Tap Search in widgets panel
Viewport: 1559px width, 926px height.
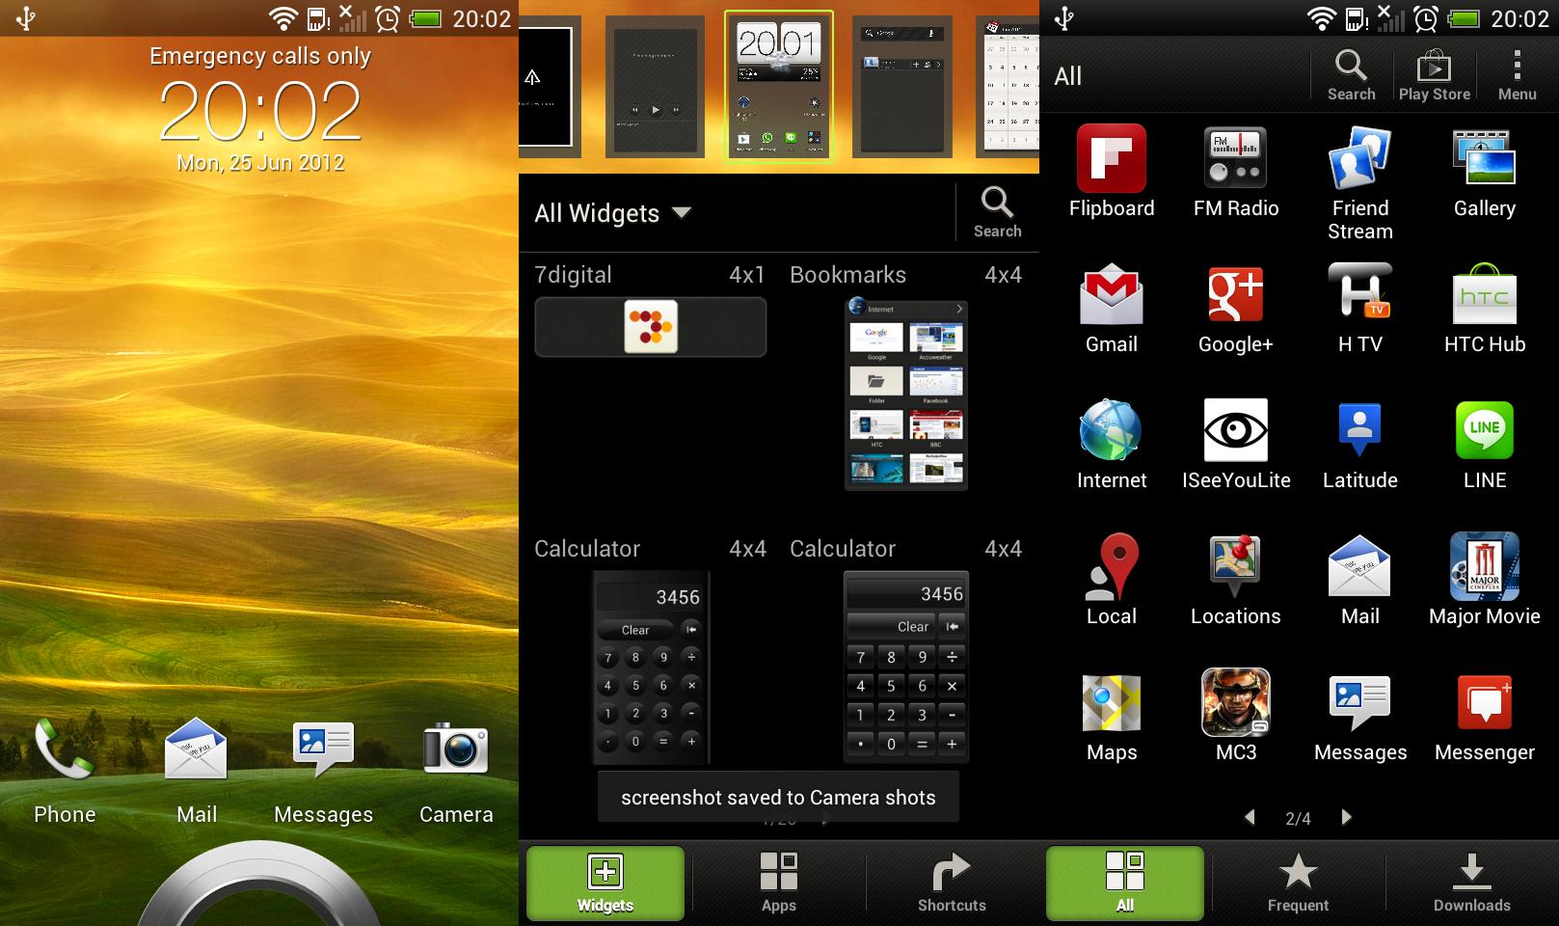(x=997, y=213)
